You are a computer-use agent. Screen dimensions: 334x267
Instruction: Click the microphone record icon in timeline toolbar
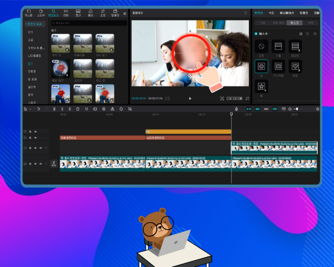(x=236, y=109)
